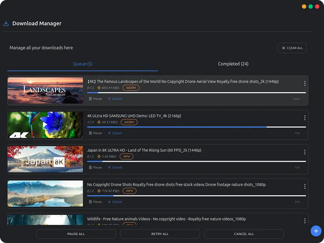Switch to the Completed (24) tab
Screen dimensions: 324x243
point(233,64)
